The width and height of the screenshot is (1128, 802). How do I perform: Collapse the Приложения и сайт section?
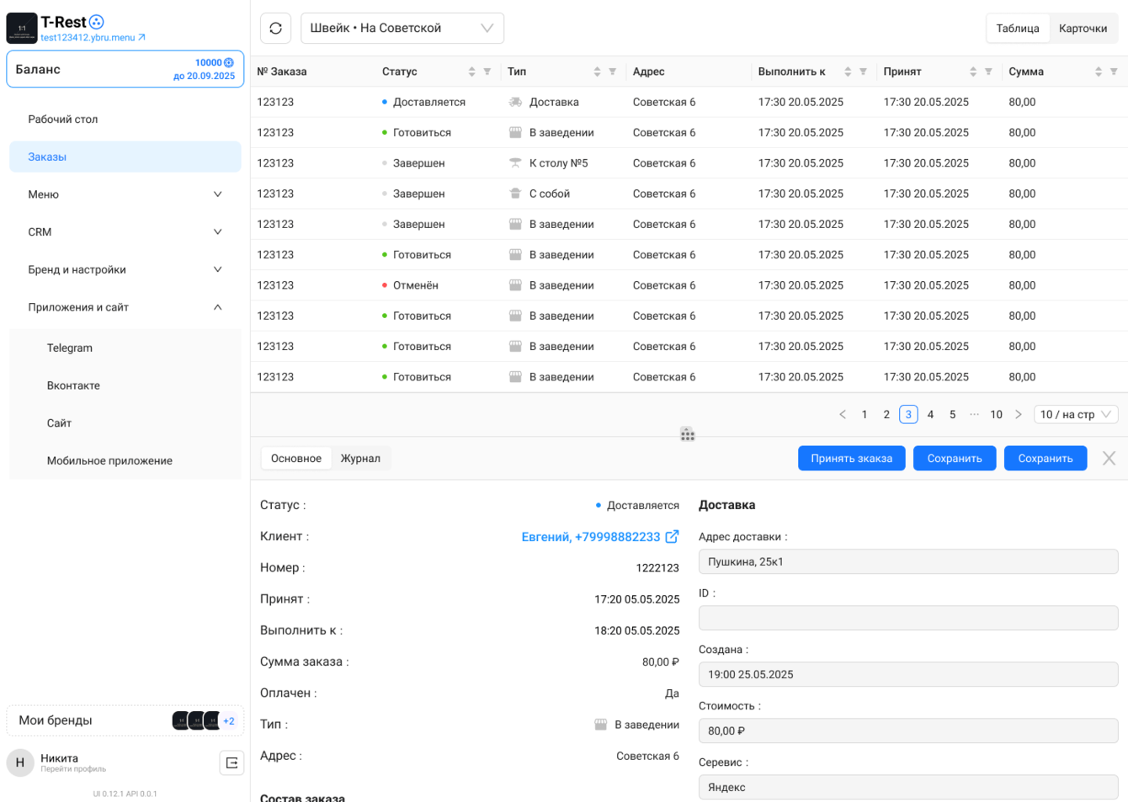coord(125,307)
